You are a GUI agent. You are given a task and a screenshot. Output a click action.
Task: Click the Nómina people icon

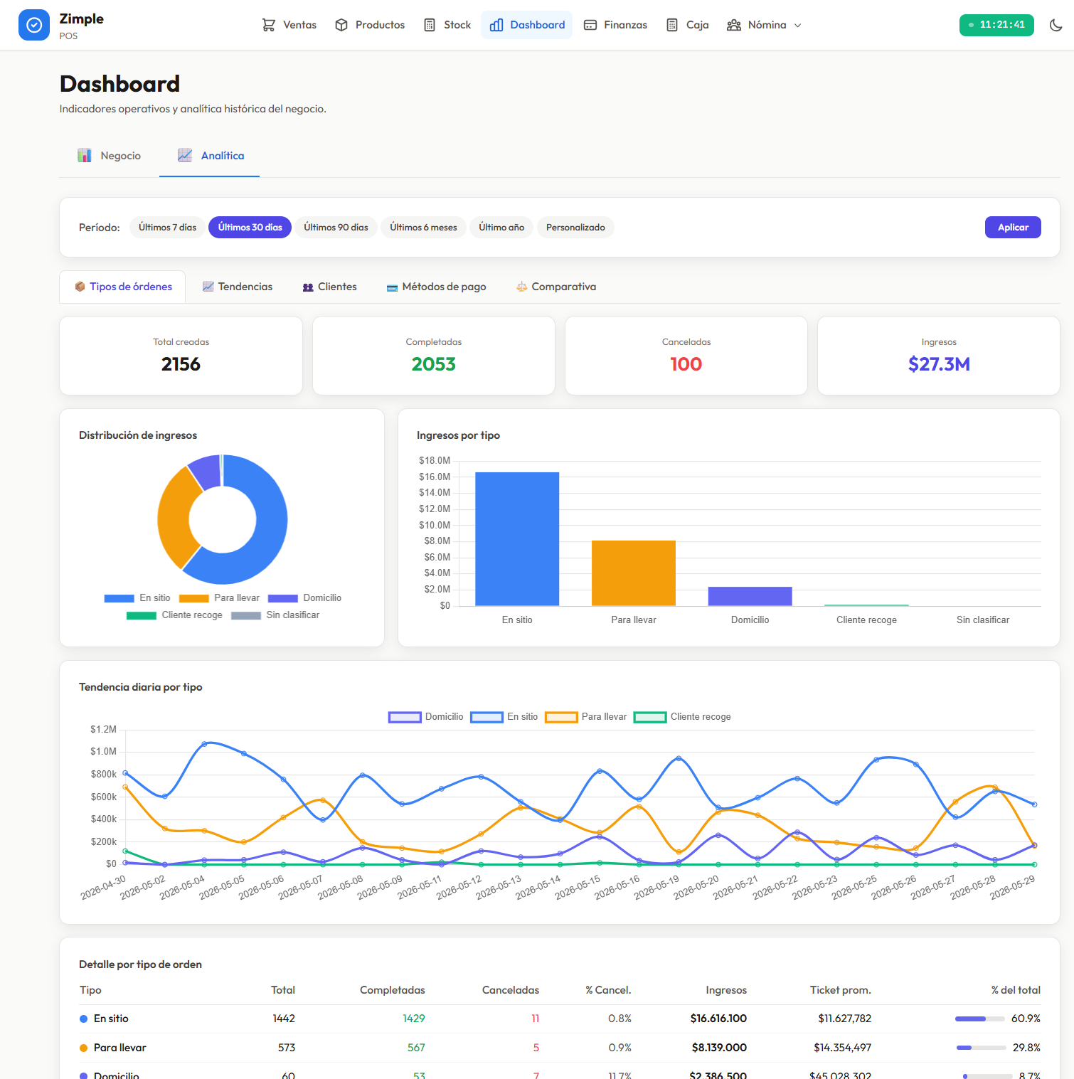pyautogui.click(x=734, y=25)
